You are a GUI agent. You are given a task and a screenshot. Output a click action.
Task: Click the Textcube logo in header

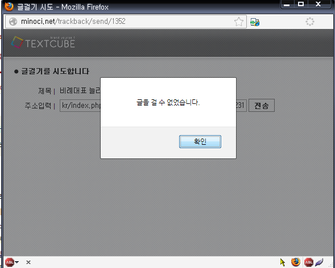click(x=43, y=42)
